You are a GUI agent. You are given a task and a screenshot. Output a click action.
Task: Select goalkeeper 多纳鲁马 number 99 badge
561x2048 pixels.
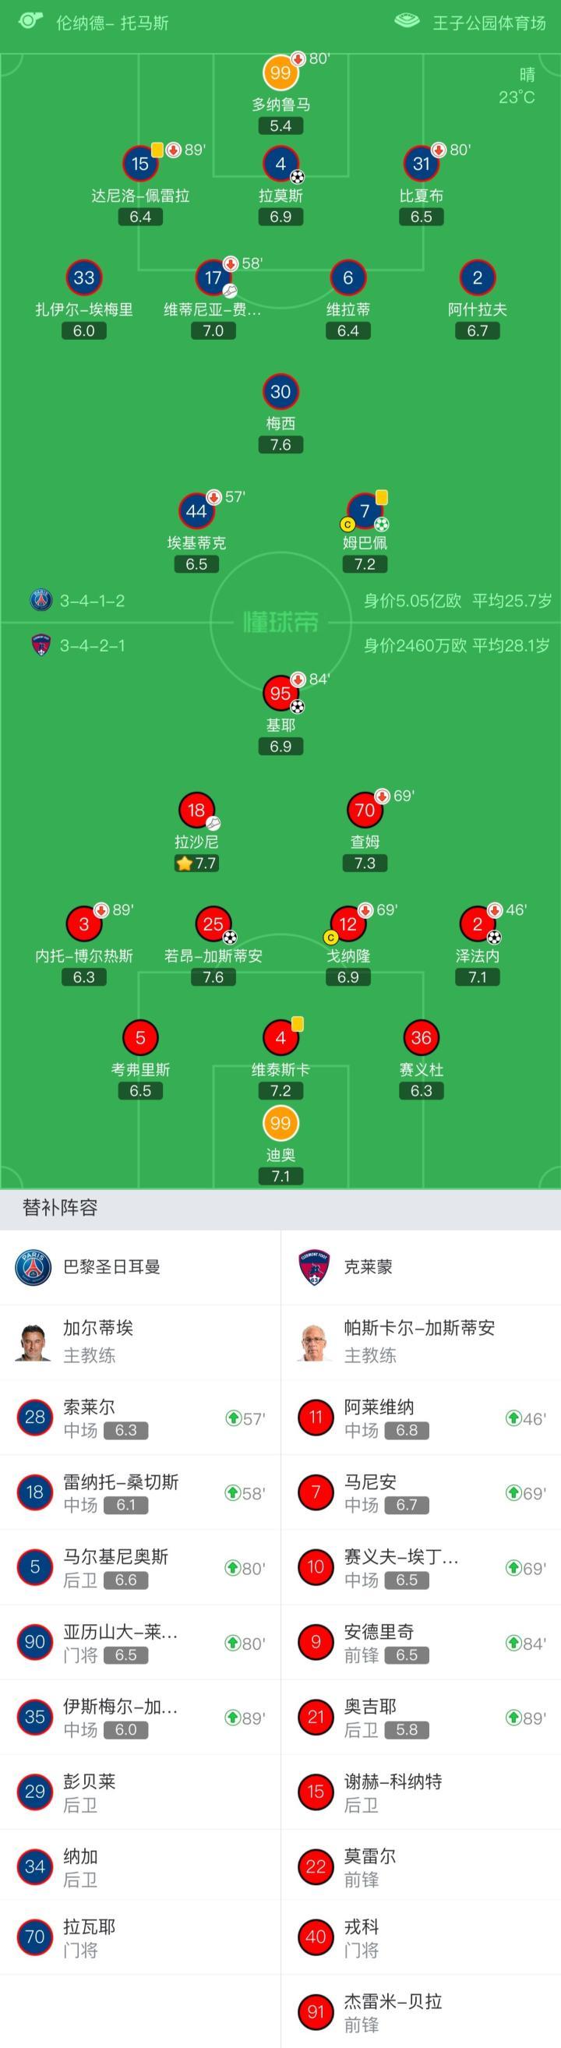tap(280, 73)
